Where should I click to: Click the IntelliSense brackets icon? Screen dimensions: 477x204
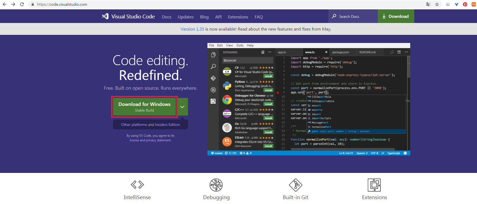[137, 185]
